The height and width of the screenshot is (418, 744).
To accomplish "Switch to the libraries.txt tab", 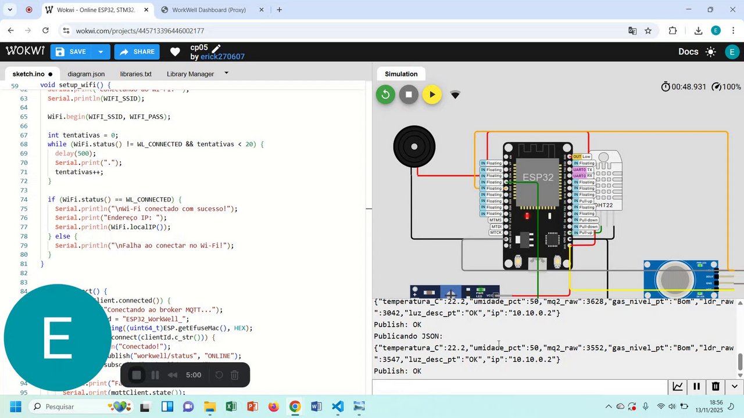I will tap(136, 74).
